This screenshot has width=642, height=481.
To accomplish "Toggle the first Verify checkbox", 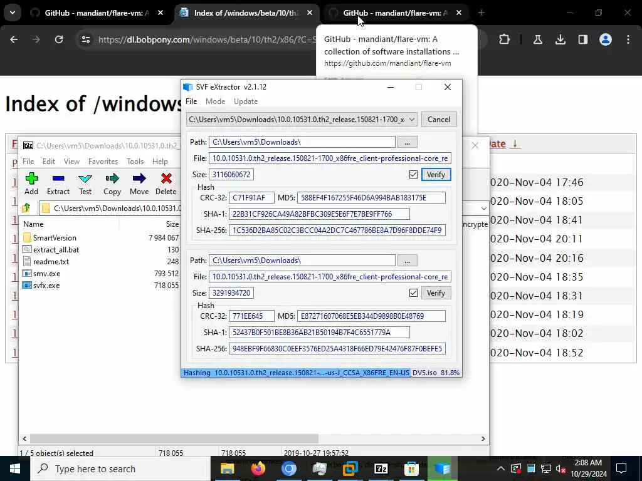I will 413,175.
